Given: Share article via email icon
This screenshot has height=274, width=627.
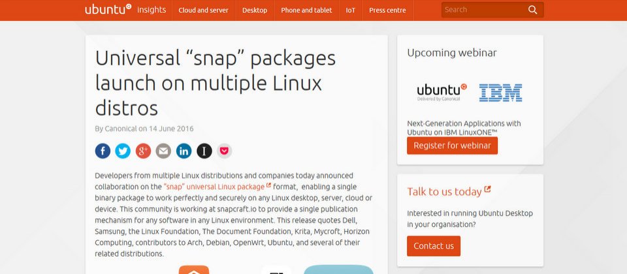Looking at the screenshot, I should [163, 151].
